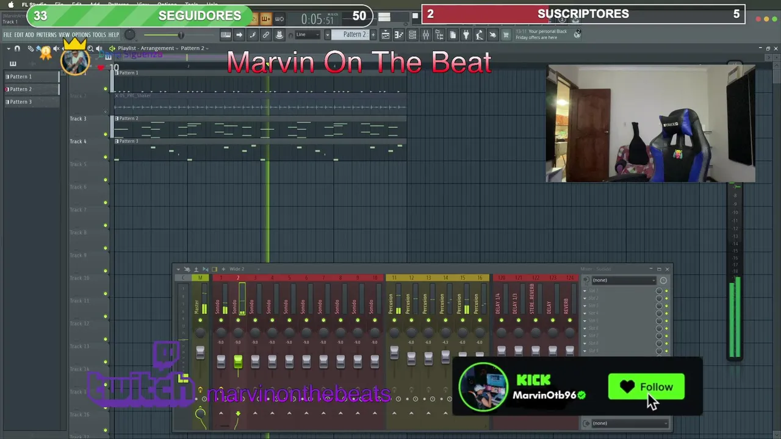Click the link icon in the main toolbar
The width and height of the screenshot is (781, 439).
click(x=265, y=35)
